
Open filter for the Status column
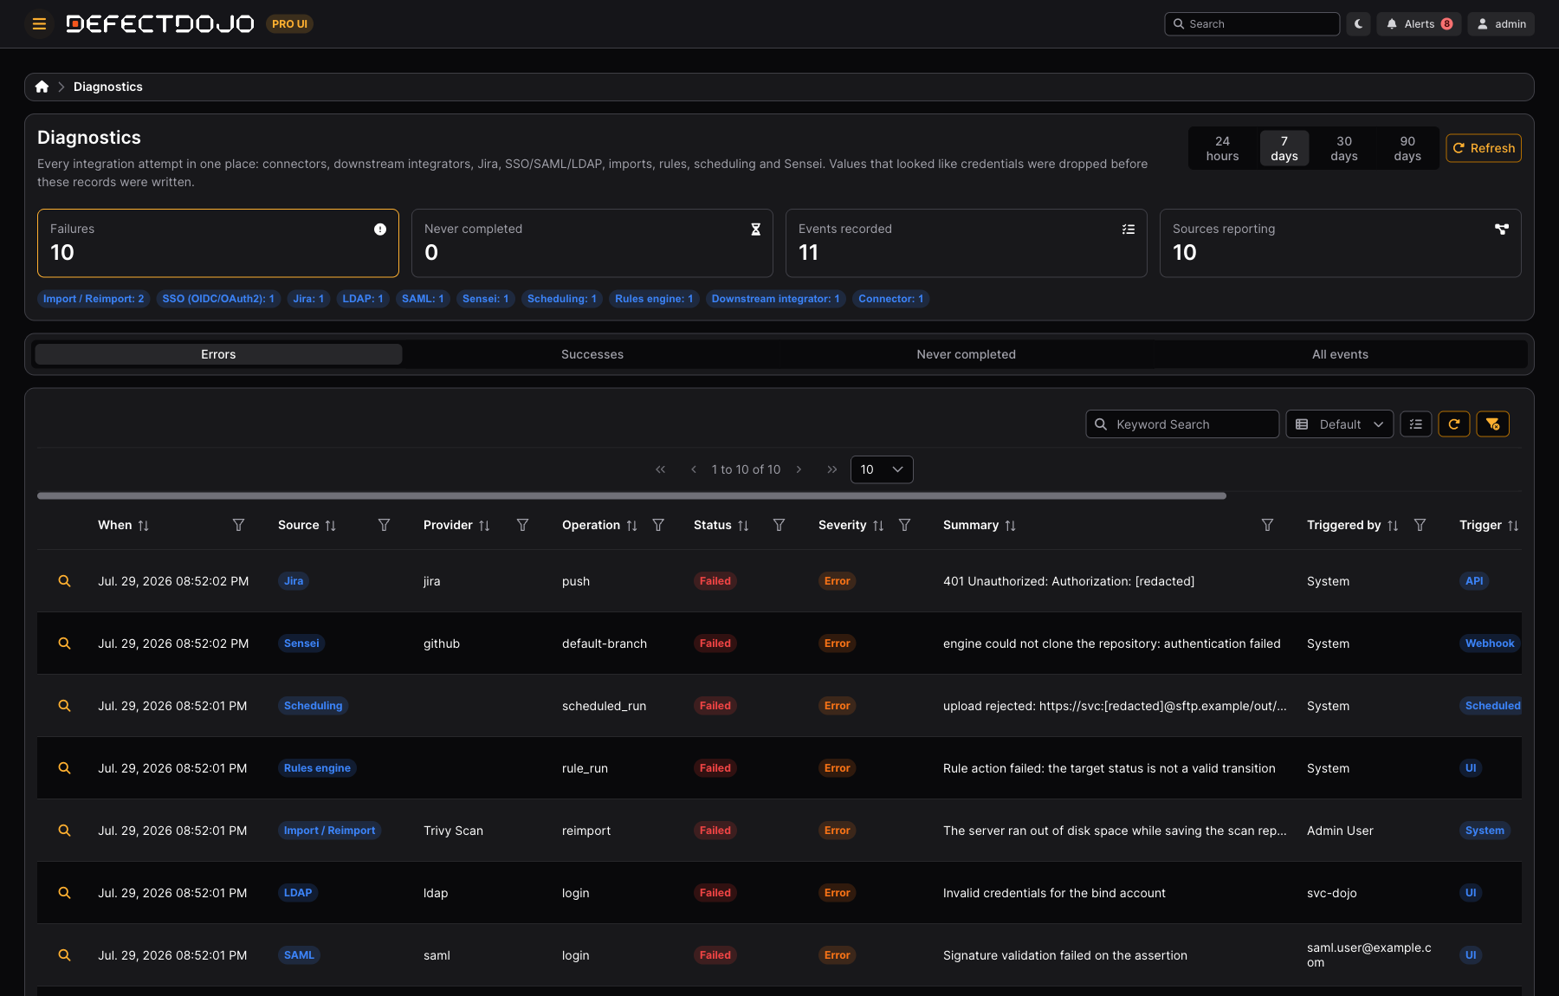coord(779,525)
